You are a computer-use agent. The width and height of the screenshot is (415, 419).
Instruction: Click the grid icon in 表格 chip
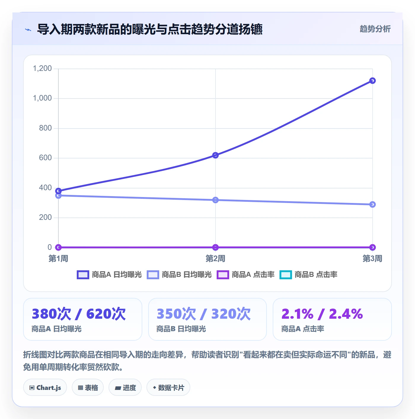[80, 388]
